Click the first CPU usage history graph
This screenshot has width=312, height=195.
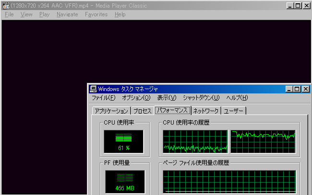click(195, 142)
